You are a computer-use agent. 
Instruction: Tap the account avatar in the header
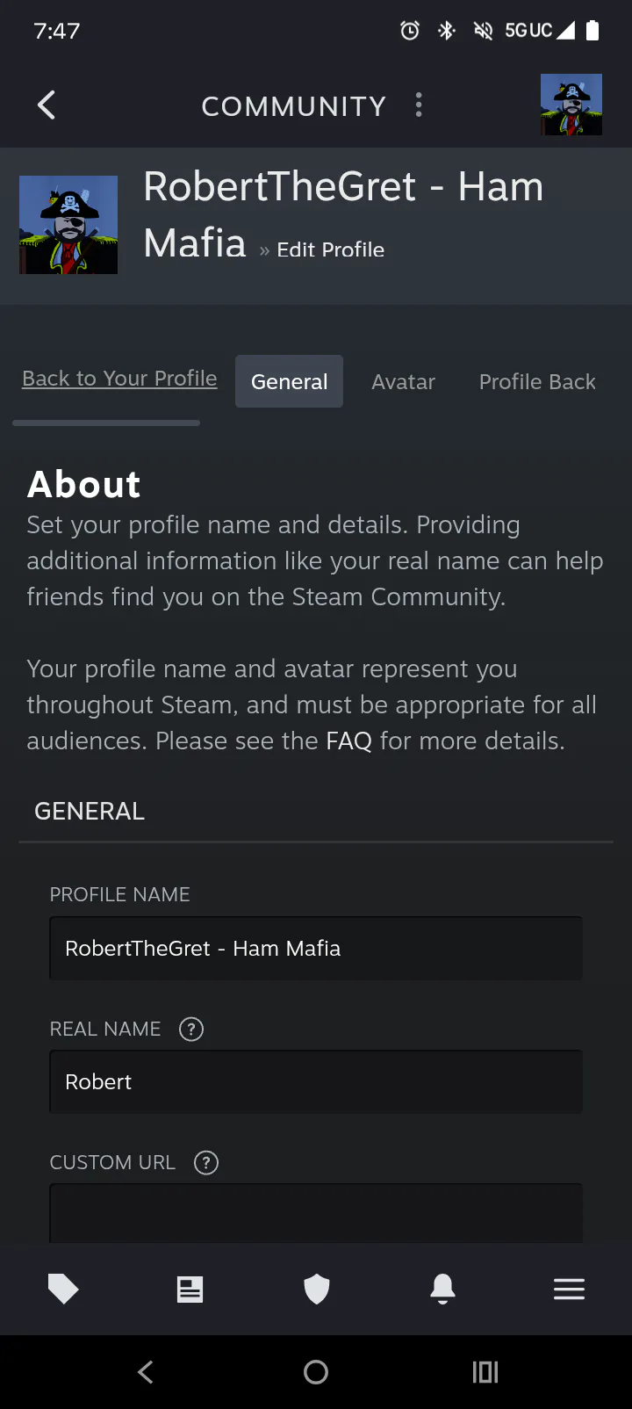571,105
